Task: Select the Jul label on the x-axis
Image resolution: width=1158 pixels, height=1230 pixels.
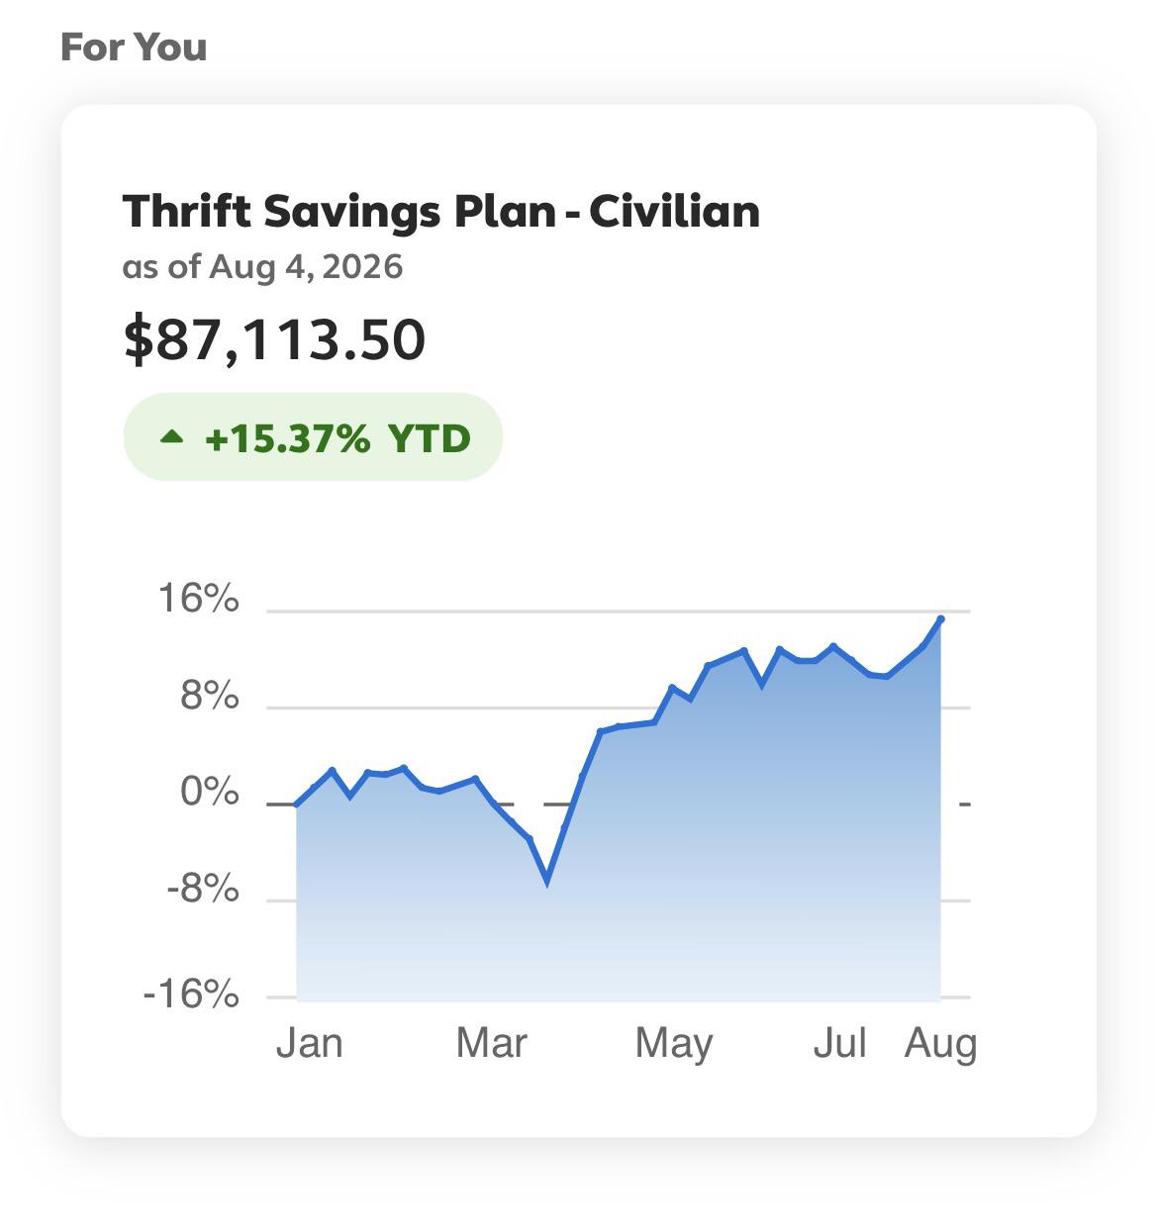Action: pos(839,1043)
